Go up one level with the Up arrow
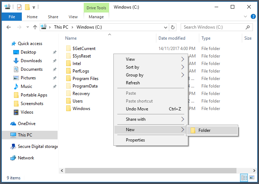259x184 pixels. (35, 27)
